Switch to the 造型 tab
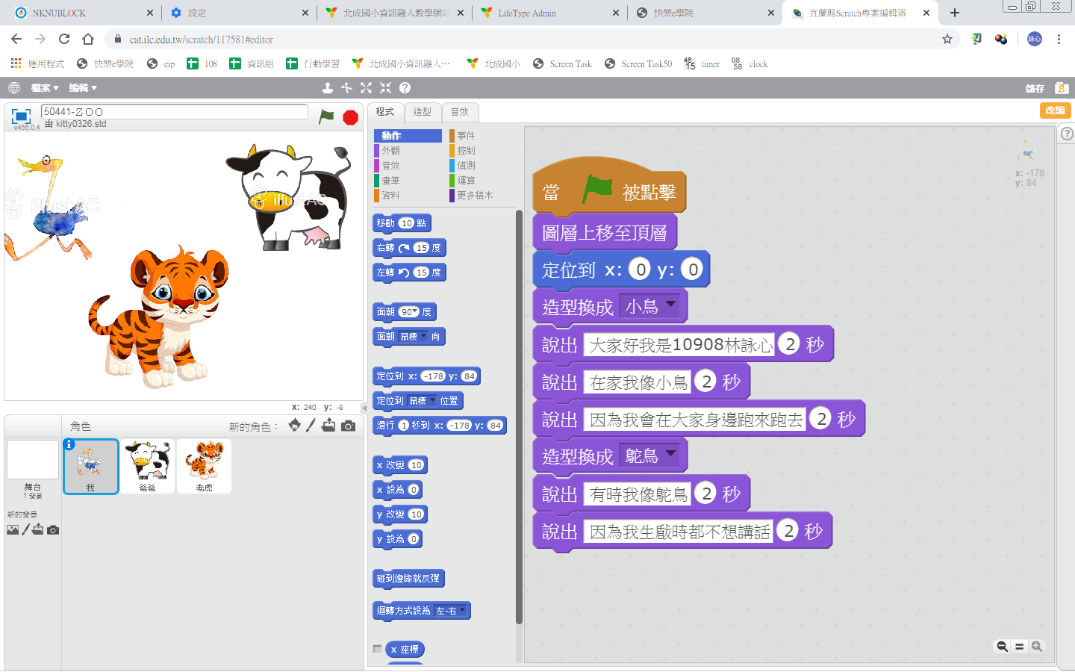The image size is (1075, 672). (423, 112)
